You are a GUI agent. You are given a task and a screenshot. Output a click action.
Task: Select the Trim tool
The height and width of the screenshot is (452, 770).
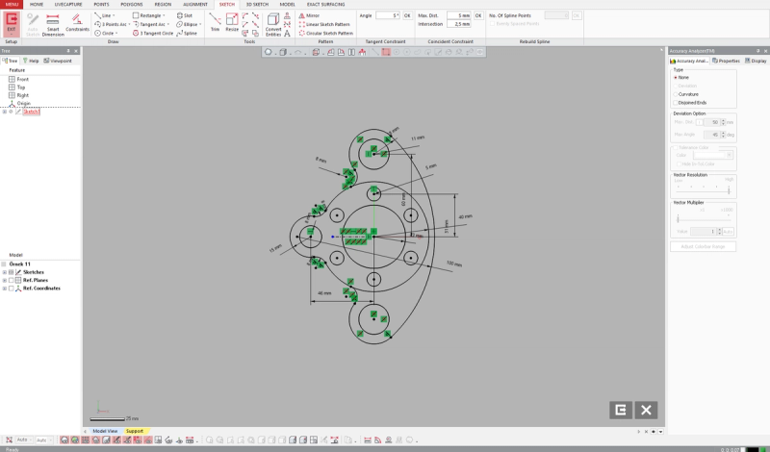[x=215, y=22]
